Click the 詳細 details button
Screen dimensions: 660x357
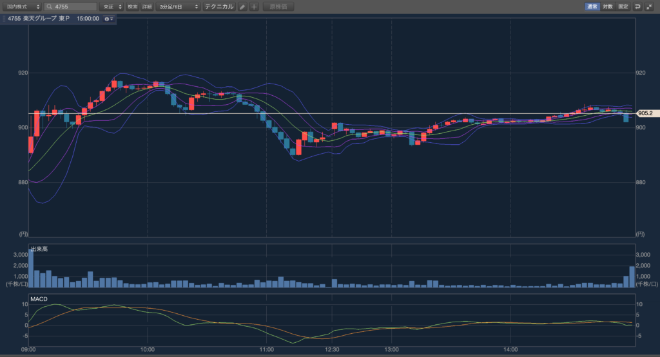(x=147, y=6)
